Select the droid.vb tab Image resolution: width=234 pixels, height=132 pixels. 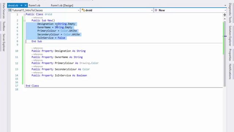[x=13, y=5]
